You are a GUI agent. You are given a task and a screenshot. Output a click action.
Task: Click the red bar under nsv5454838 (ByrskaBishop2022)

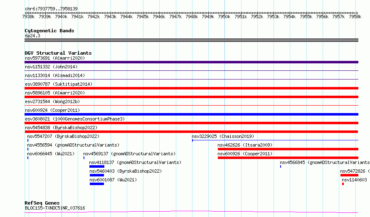191,132
